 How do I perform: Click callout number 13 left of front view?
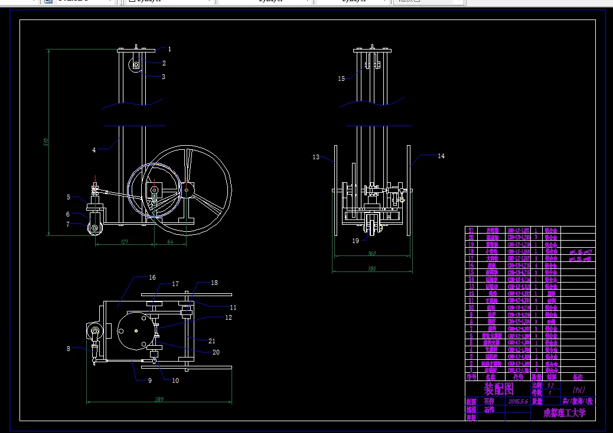click(x=316, y=157)
